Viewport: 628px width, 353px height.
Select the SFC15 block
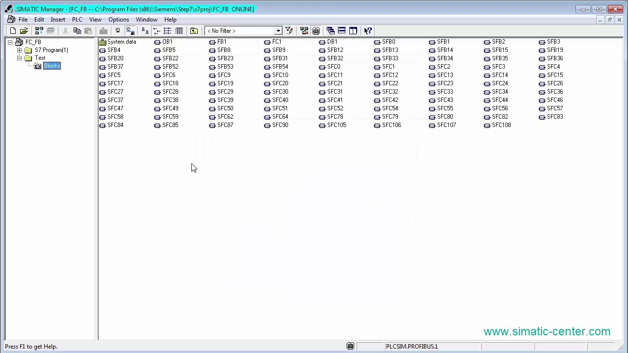tap(551, 75)
